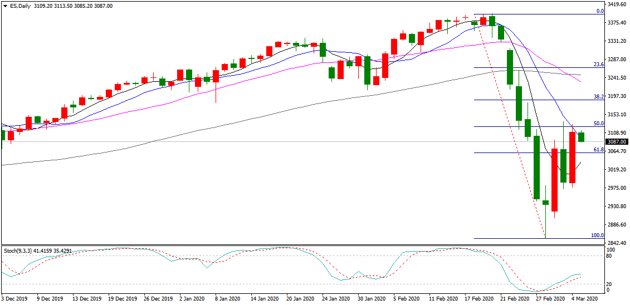Select the 61.8 Fibonacci retracement label
Image resolution: width=630 pixels, height=305 pixels.
point(598,150)
